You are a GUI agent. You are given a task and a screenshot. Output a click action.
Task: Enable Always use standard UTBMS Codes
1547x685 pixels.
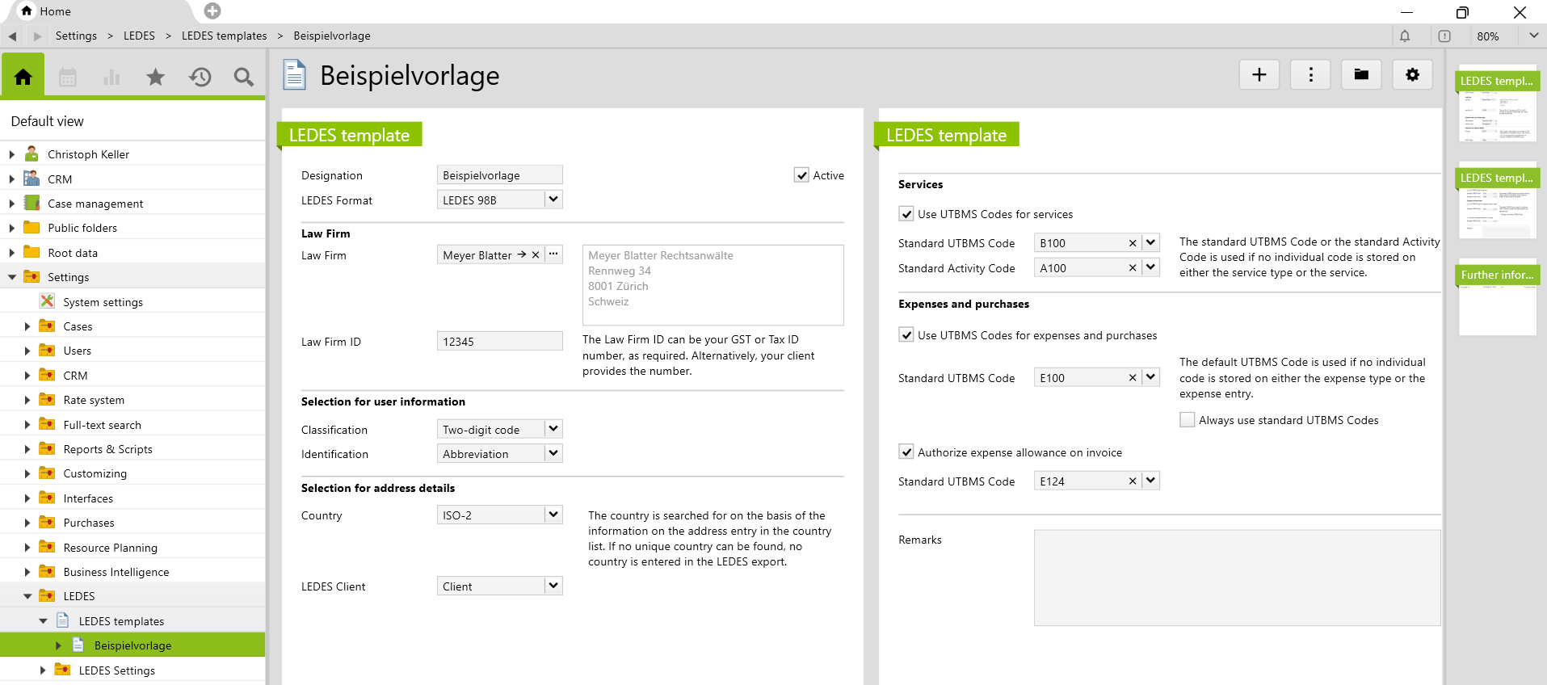tap(1187, 420)
